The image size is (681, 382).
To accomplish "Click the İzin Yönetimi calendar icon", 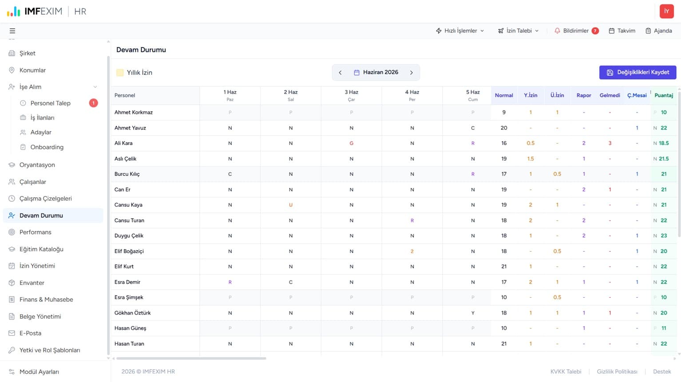I will [x=12, y=266].
